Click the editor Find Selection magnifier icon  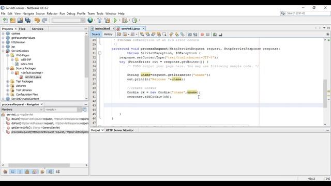point(142,35)
